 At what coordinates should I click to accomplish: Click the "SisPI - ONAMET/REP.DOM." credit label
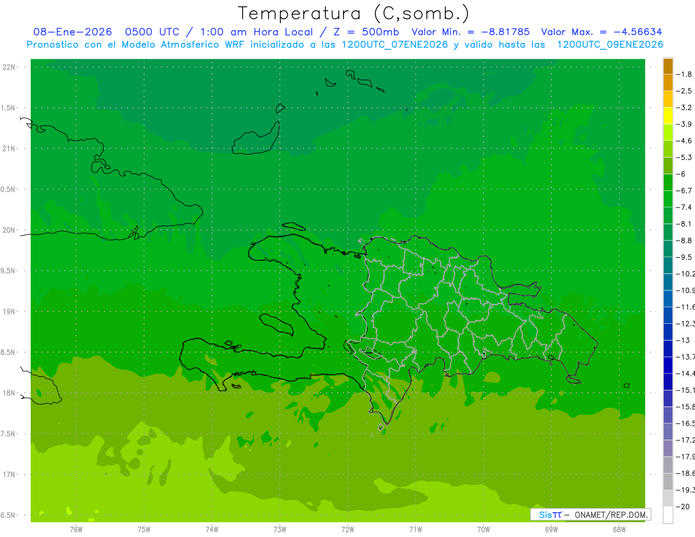tap(590, 514)
